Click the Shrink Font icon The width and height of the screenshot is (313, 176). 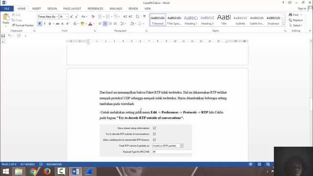click(76, 17)
